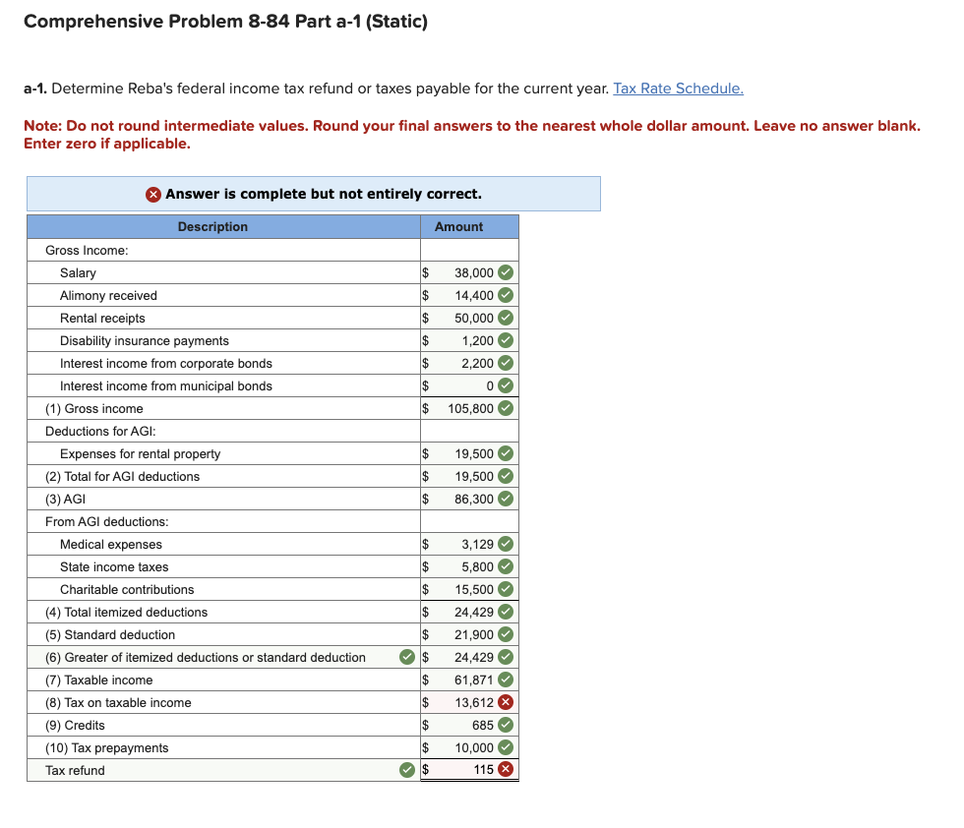The image size is (964, 828).
Task: Click the red X in the answer status banner
Action: 153,194
